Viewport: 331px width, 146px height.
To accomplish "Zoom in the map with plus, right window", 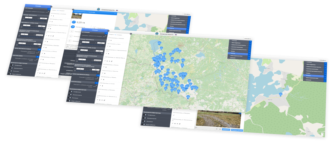I will pyautogui.click(x=322, y=133).
